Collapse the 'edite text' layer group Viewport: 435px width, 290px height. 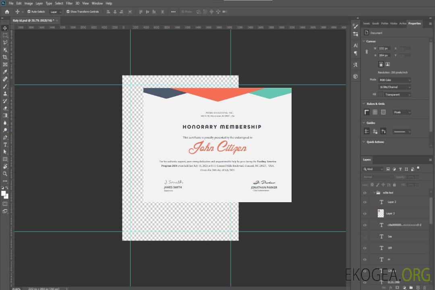coord(374,193)
